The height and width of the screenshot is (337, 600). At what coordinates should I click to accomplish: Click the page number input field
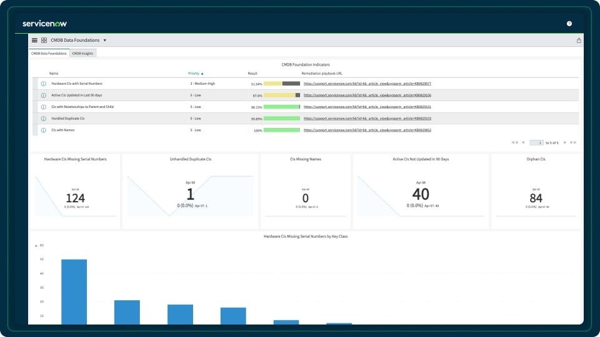tap(537, 143)
